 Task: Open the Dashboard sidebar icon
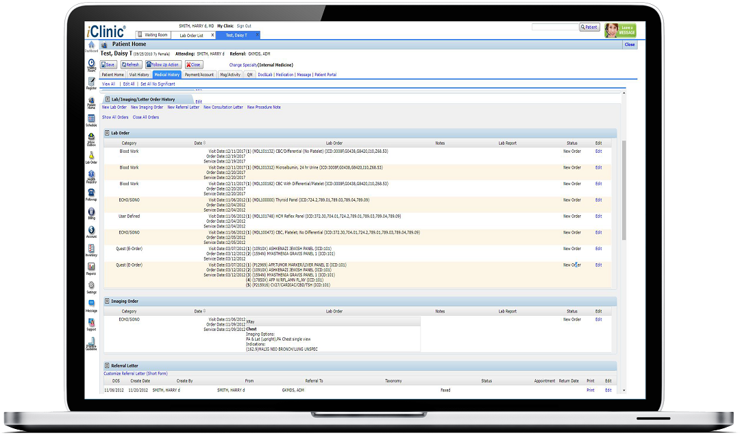point(91,45)
